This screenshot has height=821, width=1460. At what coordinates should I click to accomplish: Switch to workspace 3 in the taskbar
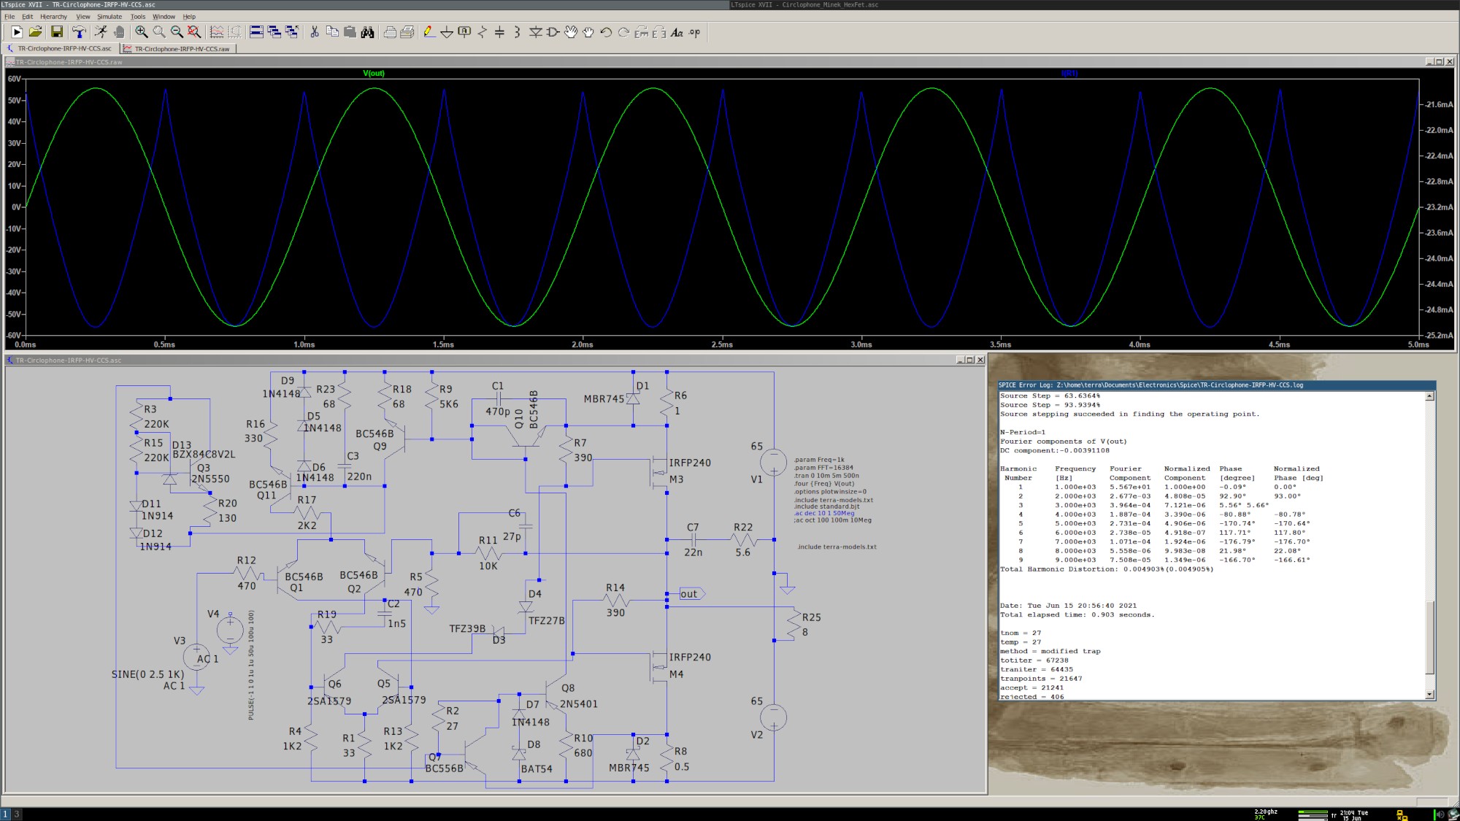pyautogui.click(x=16, y=814)
